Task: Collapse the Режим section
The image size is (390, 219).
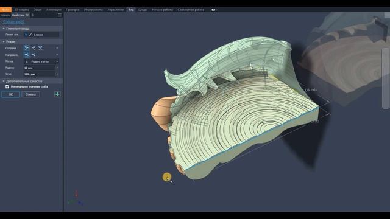Action: pyautogui.click(x=4, y=42)
